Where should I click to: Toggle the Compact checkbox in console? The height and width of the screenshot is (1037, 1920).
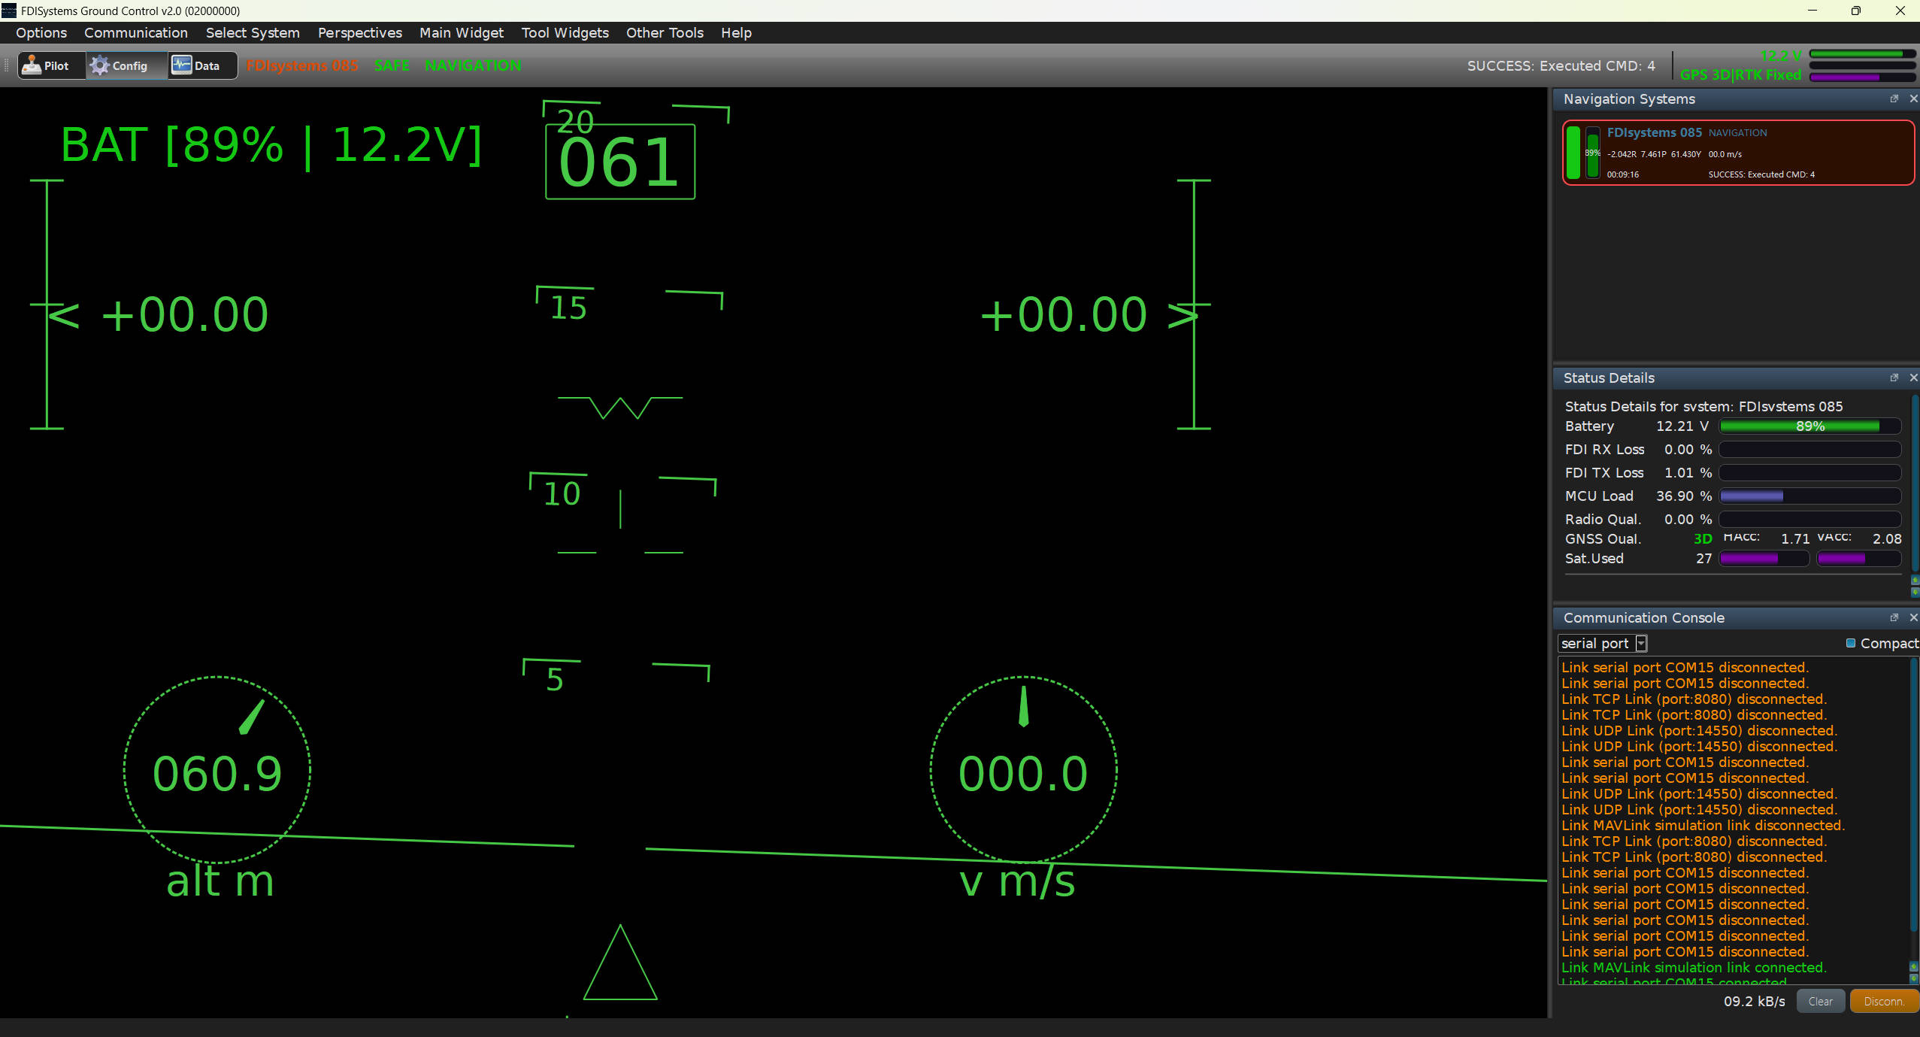[x=1851, y=643]
